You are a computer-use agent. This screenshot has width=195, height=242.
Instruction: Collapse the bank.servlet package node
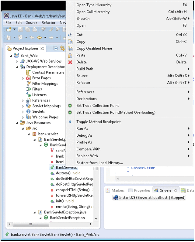click(29, 134)
